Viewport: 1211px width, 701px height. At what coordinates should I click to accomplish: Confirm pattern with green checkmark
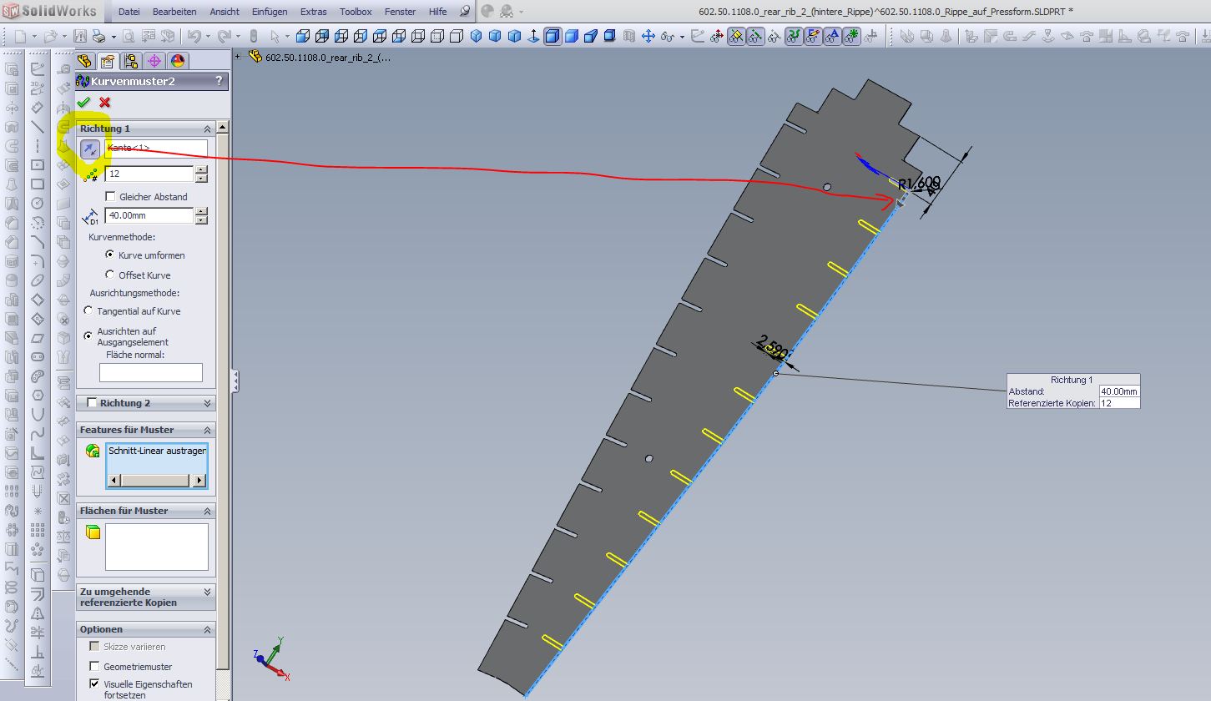83,102
